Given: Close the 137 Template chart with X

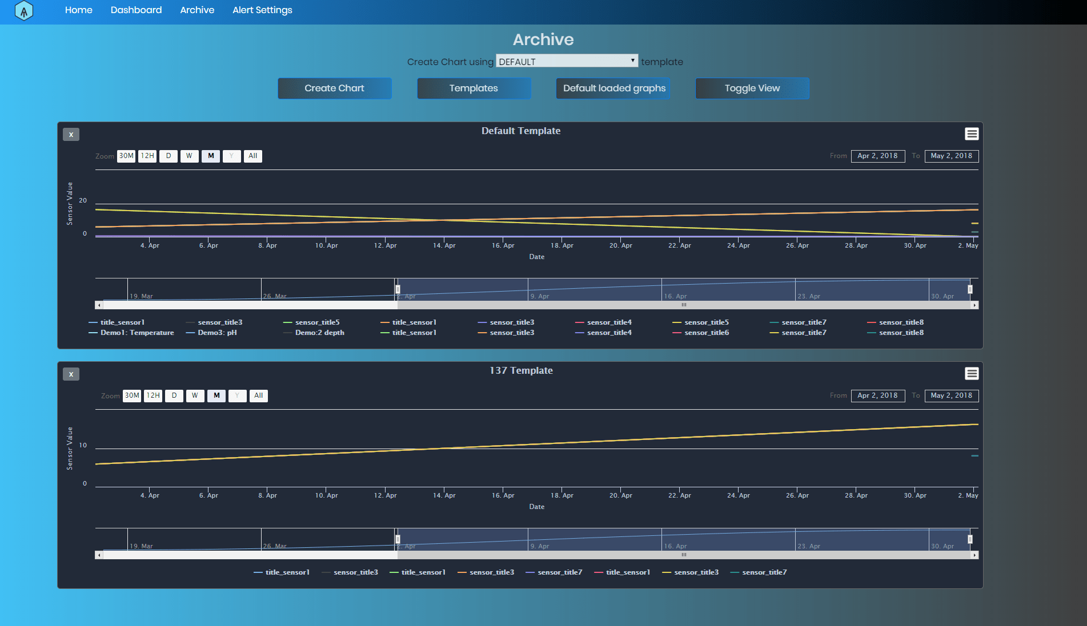Looking at the screenshot, I should (71, 374).
